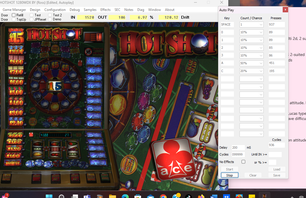Stop the auto play run
This screenshot has width=306, height=198.
pyautogui.click(x=229, y=175)
